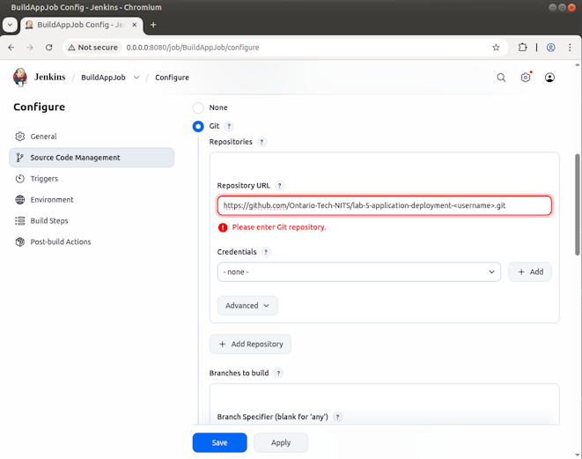This screenshot has height=459, width=582.
Task: Click into the Repository URL field
Action: point(384,205)
